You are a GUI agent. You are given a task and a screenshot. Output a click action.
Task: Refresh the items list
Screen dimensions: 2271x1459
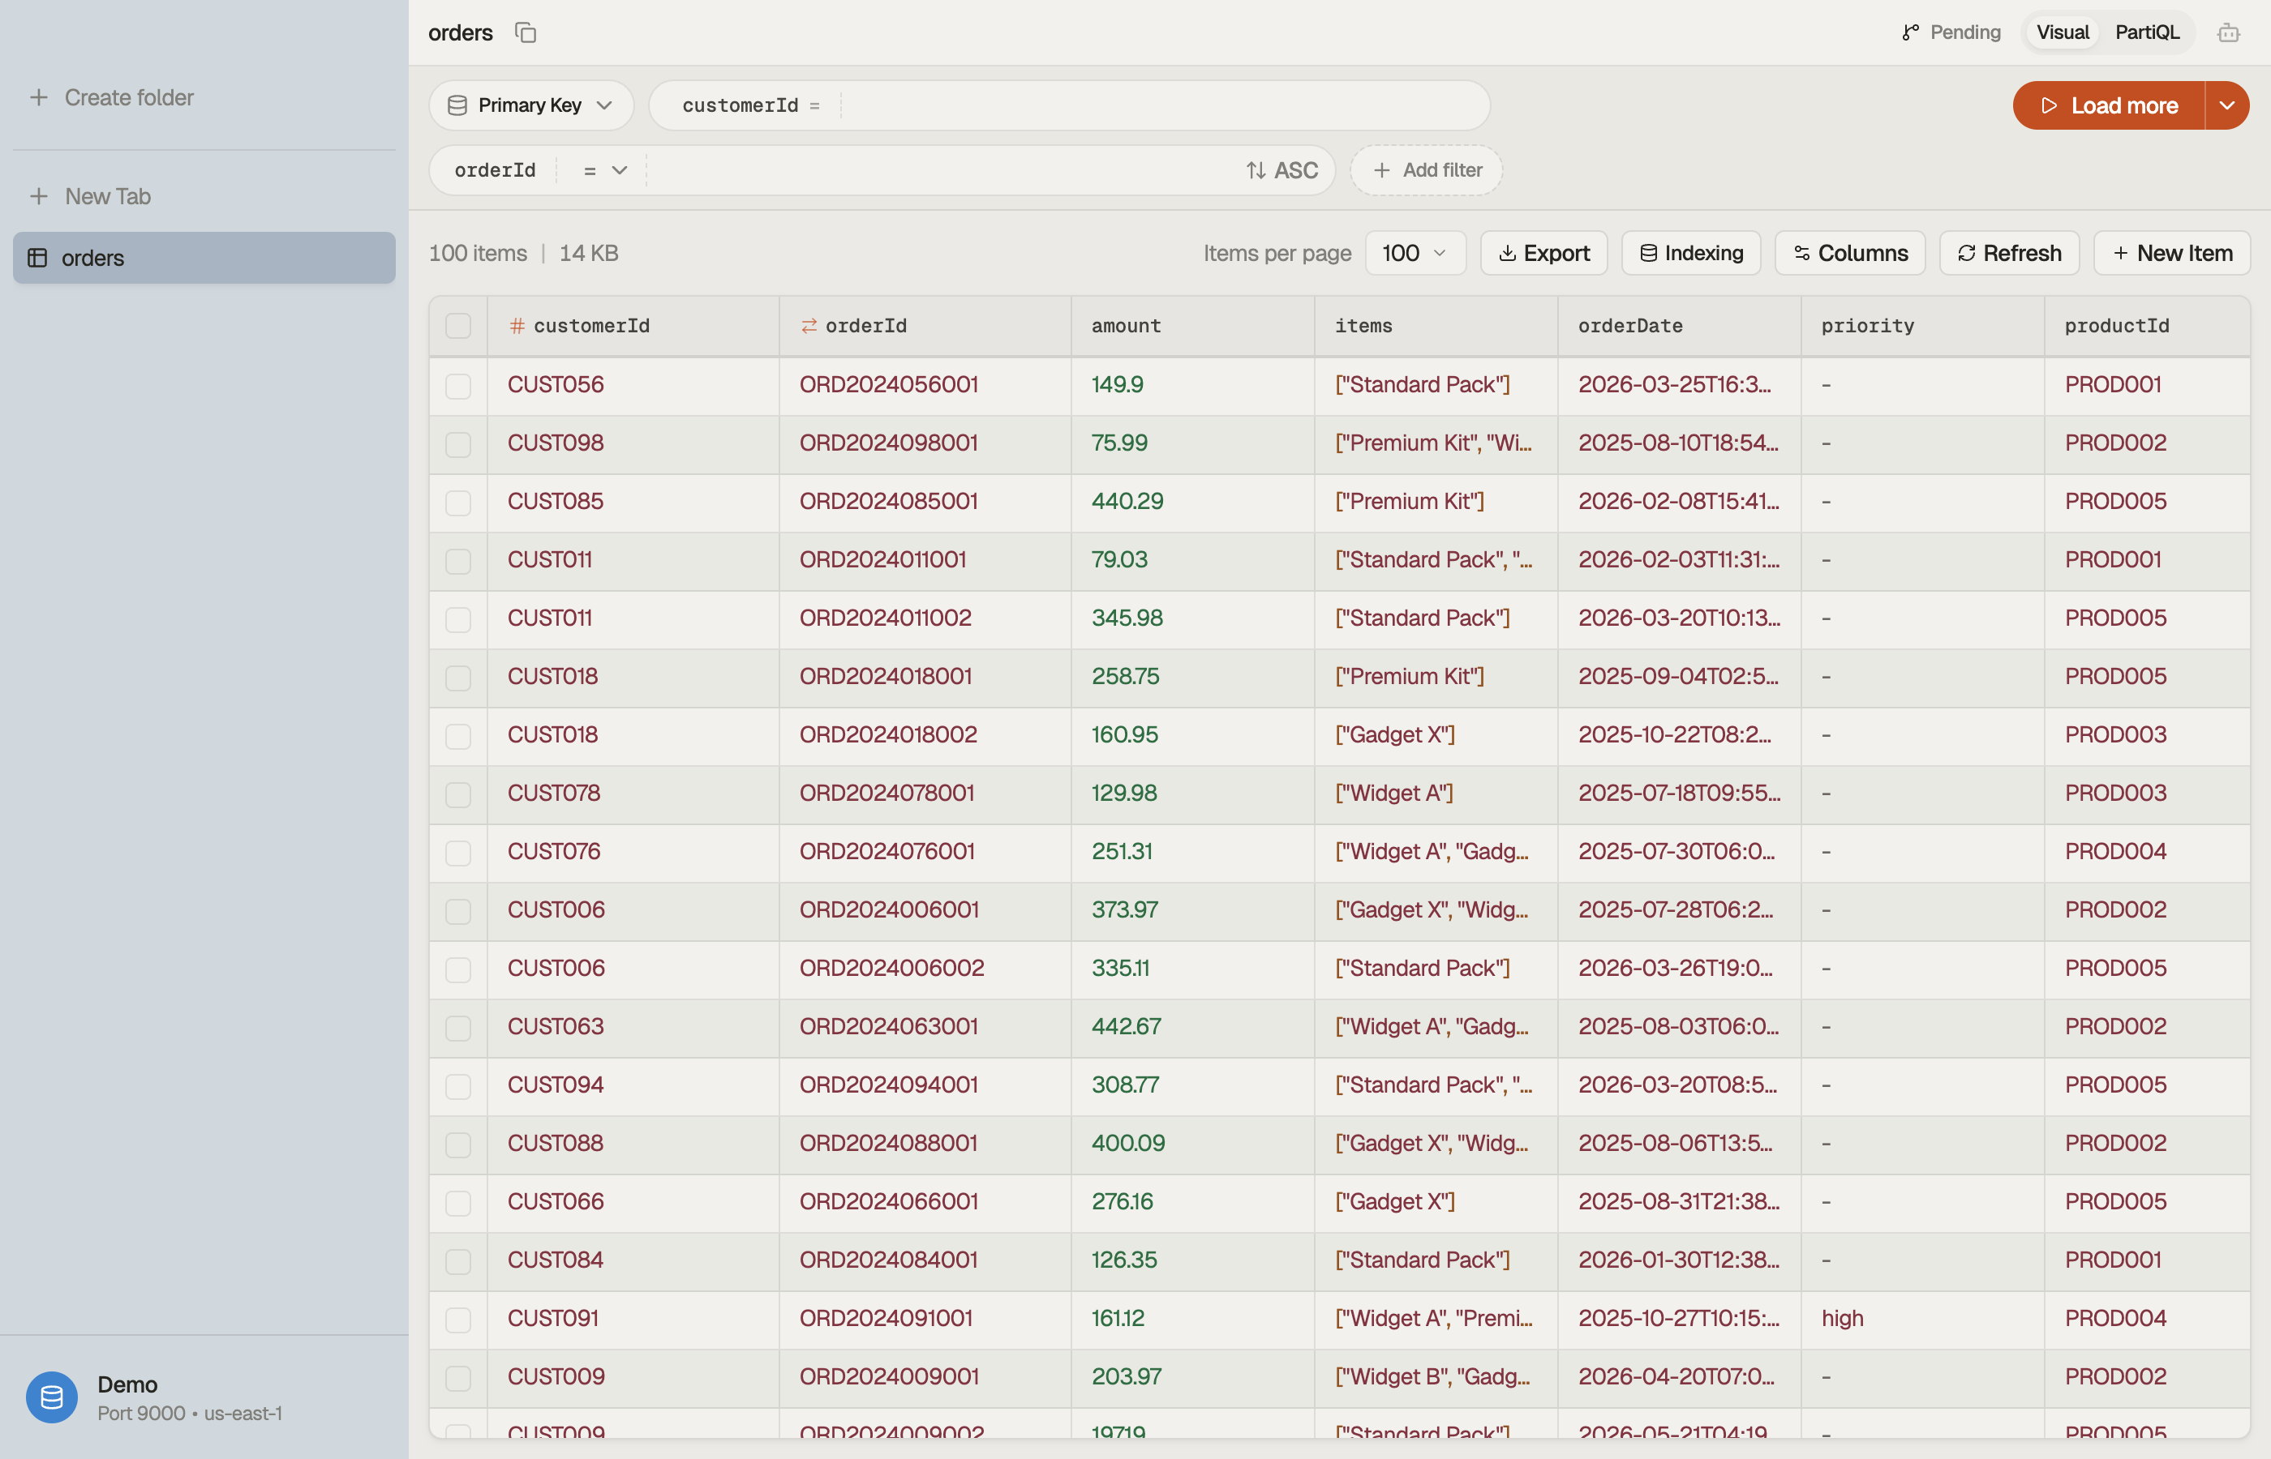(2009, 253)
